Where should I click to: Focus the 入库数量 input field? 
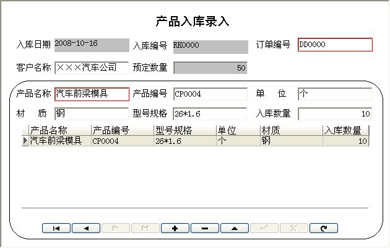click(x=335, y=114)
